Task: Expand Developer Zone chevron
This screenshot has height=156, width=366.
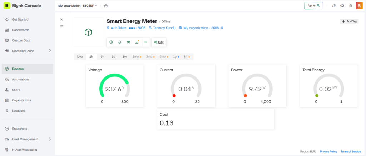Action: (50, 51)
